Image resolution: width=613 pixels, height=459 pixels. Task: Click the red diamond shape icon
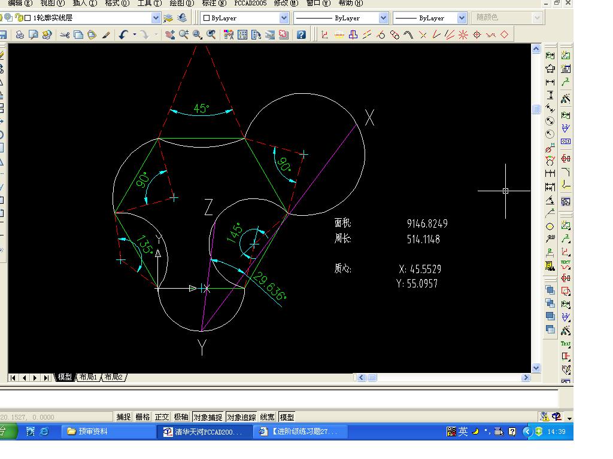click(505, 34)
